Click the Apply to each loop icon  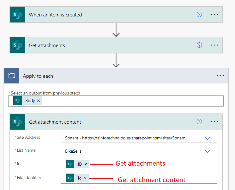[12, 76]
